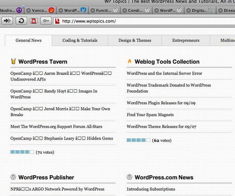The image size is (235, 196).
Task: Open the Entrepreneurs tab
Action: click(186, 40)
